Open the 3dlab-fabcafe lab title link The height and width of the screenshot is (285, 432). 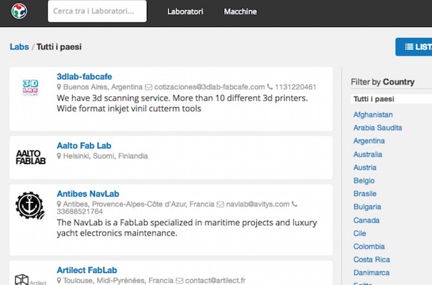pos(84,76)
